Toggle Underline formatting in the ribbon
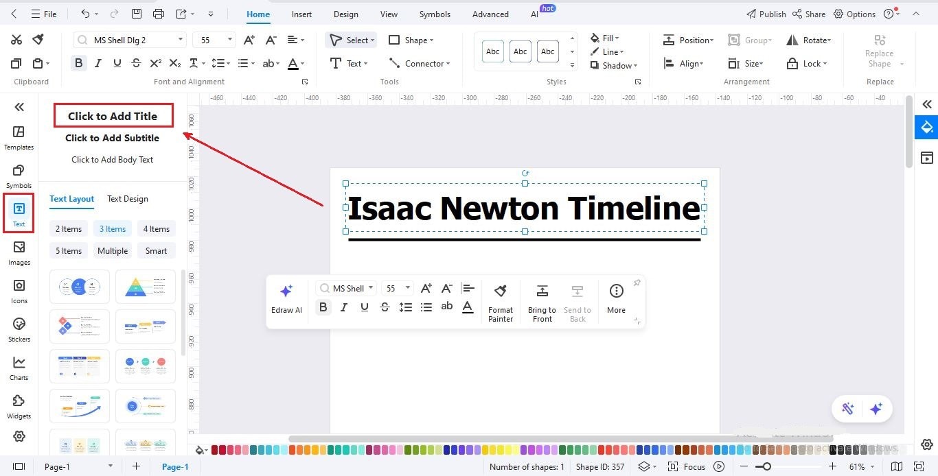This screenshot has width=938, height=476. 117,62
